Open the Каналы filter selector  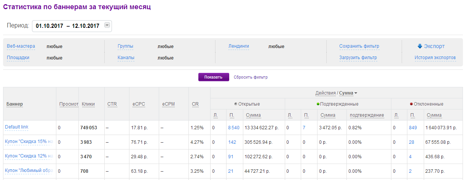point(126,58)
